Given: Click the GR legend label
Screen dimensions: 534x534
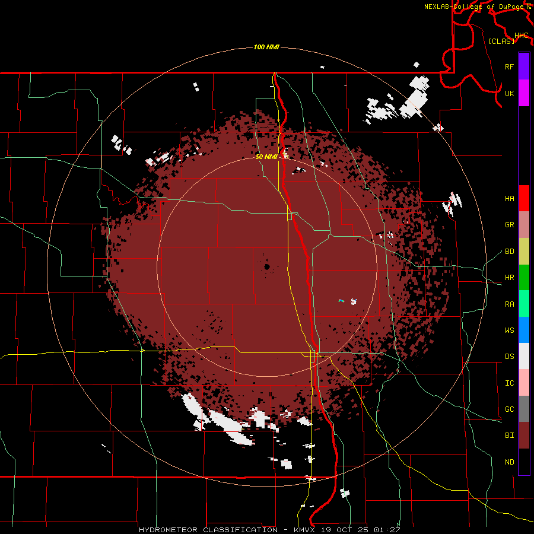Looking at the screenshot, I should coord(509,225).
